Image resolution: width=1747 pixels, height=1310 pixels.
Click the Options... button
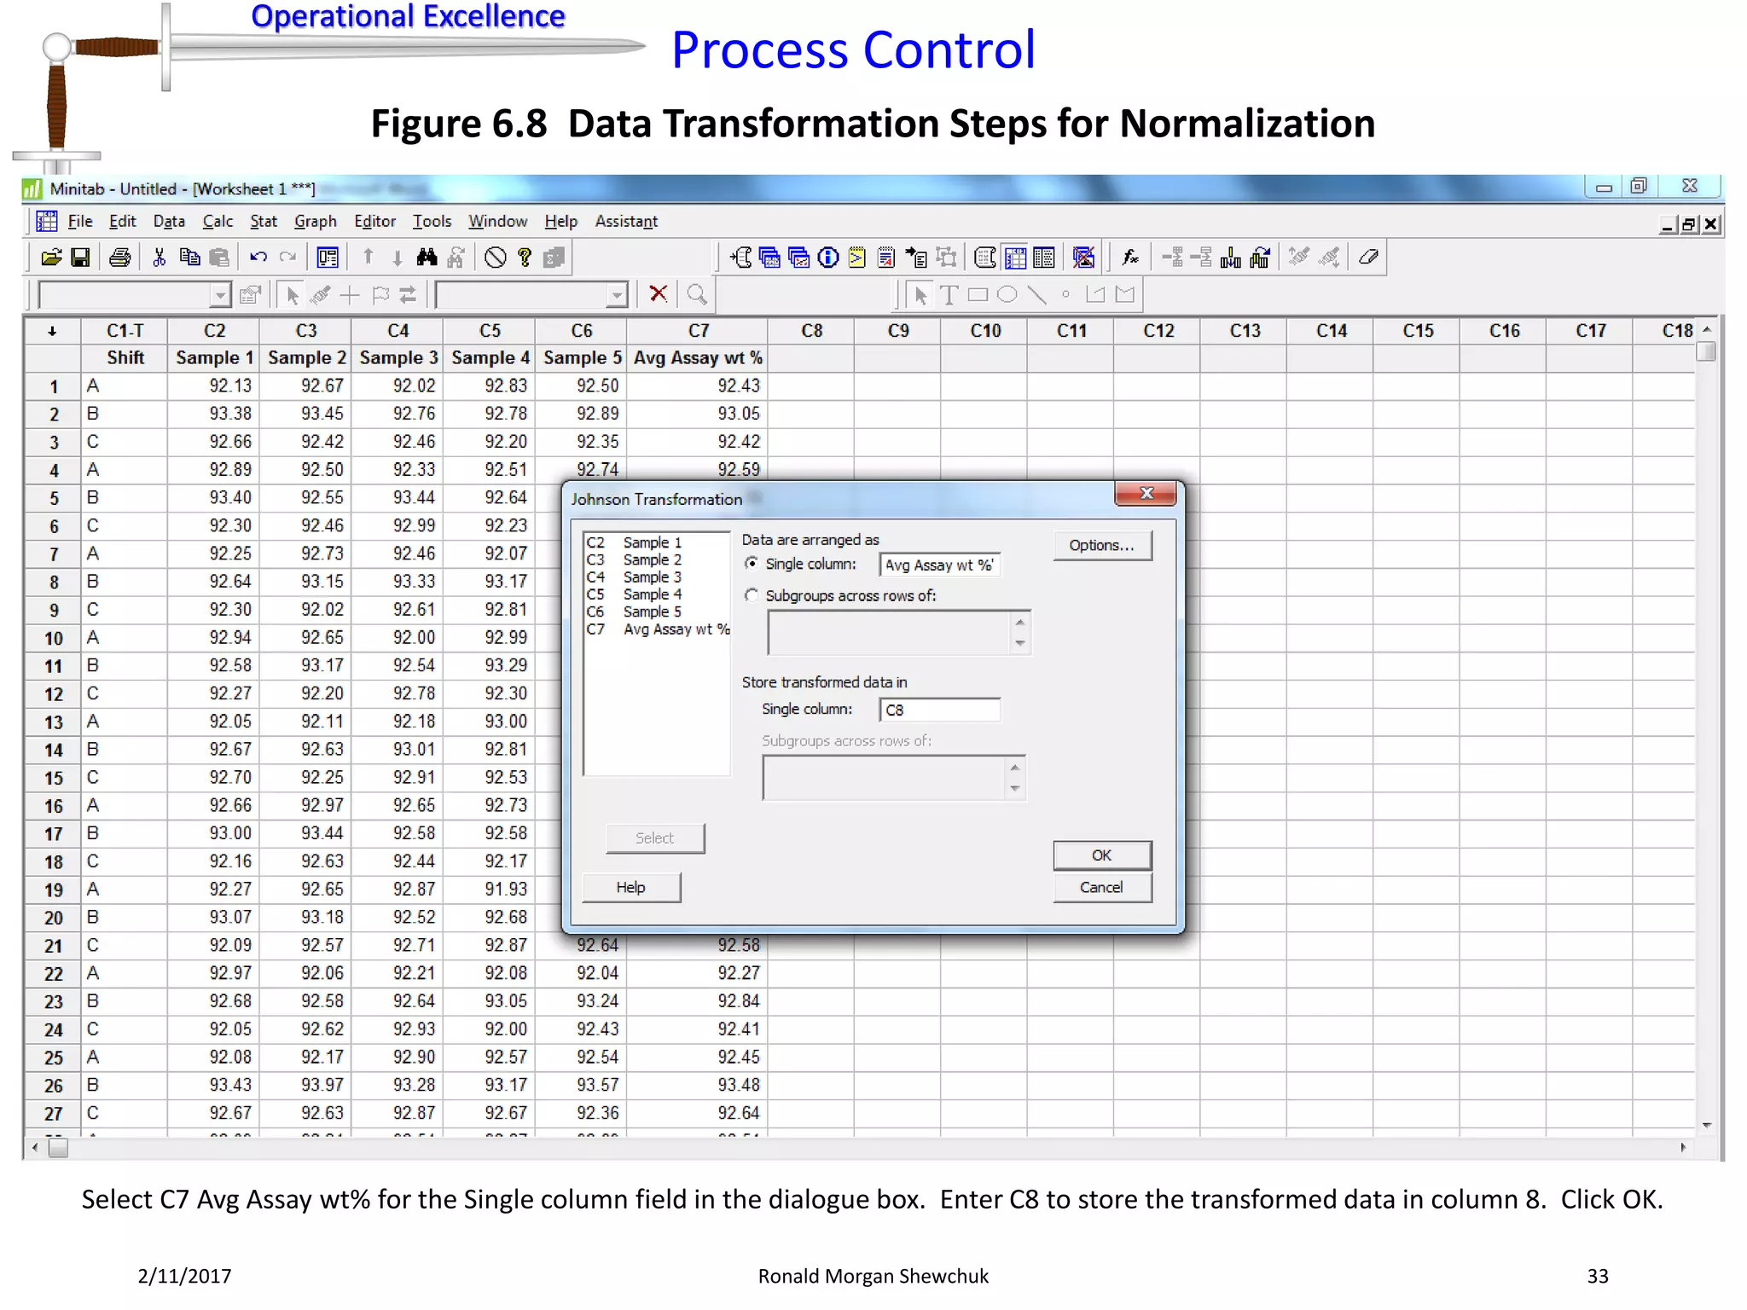[x=1102, y=546]
